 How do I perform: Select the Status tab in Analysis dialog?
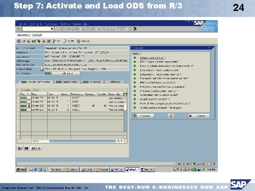click(136, 54)
